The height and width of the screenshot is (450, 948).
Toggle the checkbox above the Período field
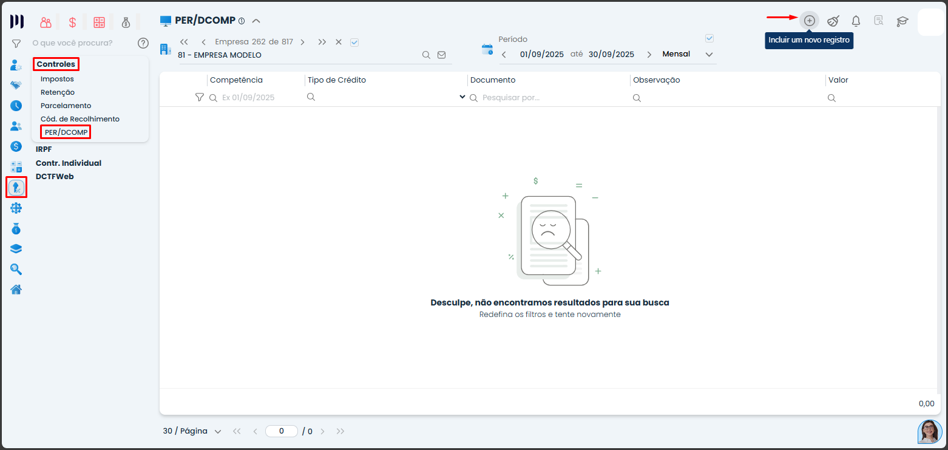click(x=709, y=38)
